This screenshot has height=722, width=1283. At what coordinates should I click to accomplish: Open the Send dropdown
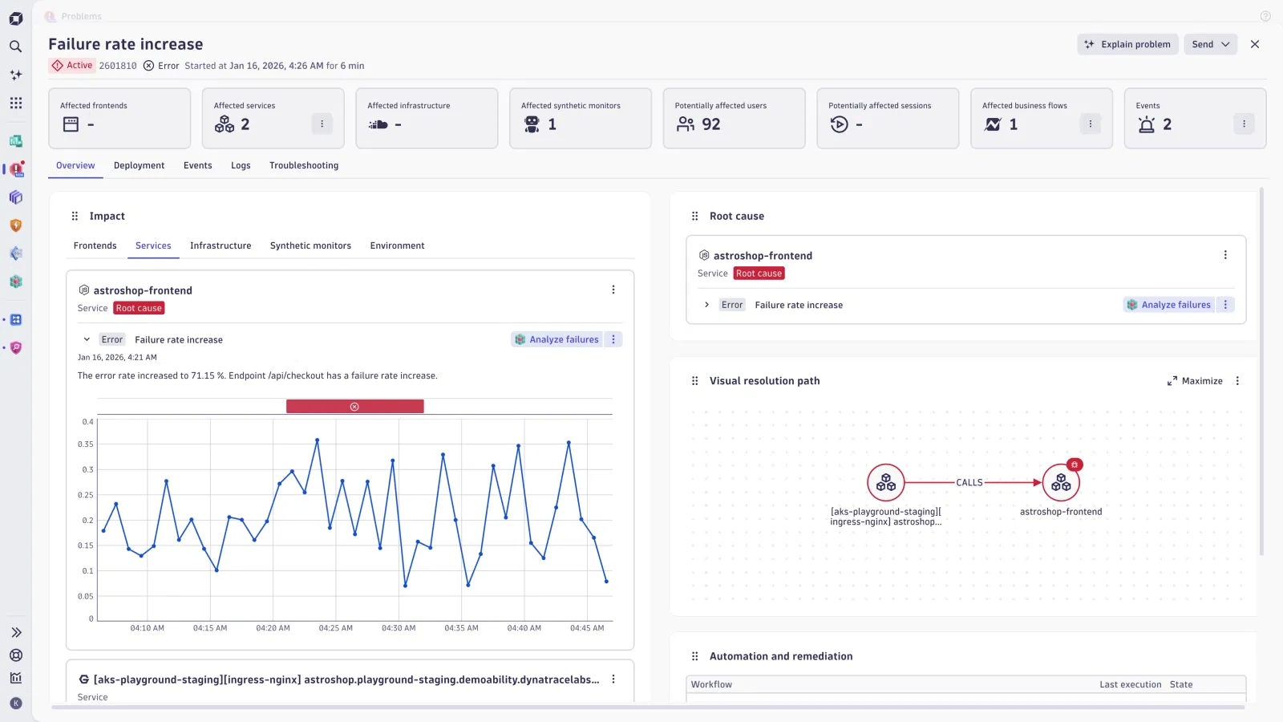coord(1210,44)
